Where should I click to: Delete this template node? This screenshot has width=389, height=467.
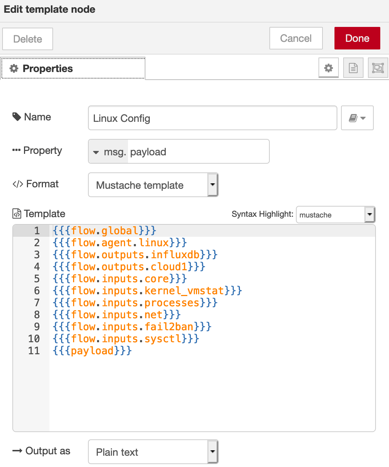(x=28, y=39)
